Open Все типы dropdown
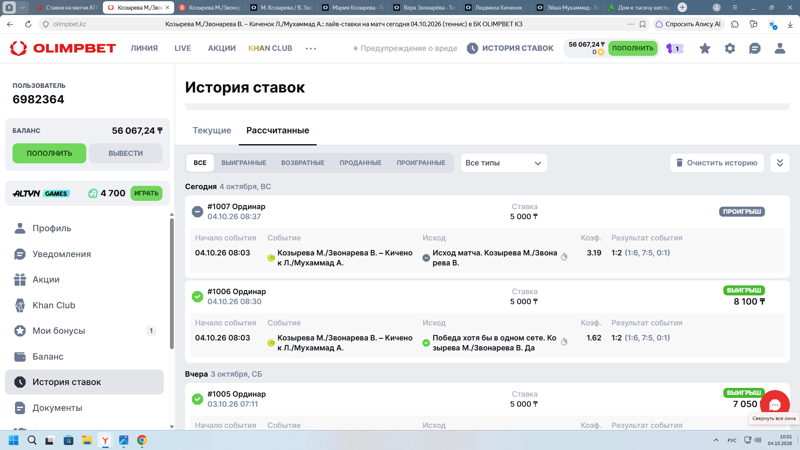Screen dimensions: 800x450 tap(504, 163)
